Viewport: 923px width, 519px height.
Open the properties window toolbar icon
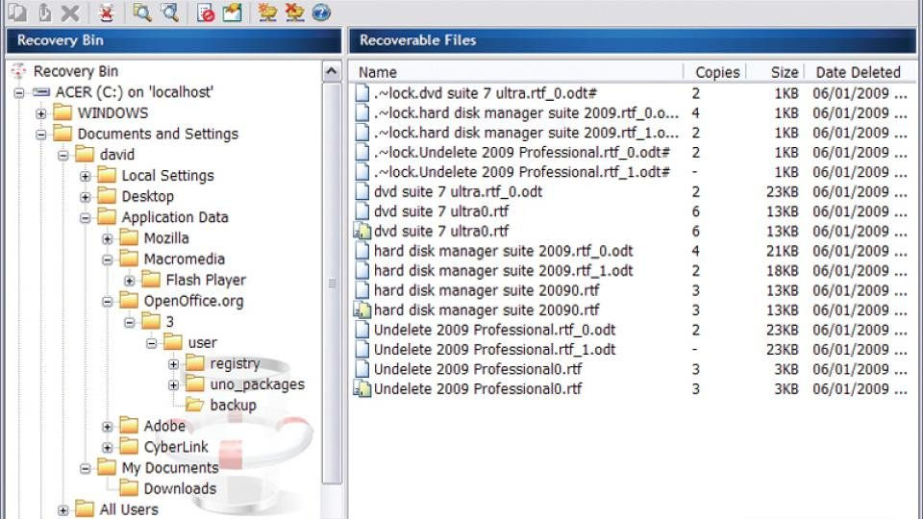click(x=233, y=12)
